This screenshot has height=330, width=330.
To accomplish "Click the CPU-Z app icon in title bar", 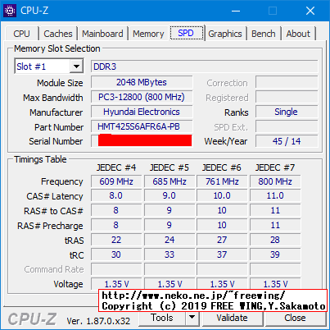I will 10,11.
